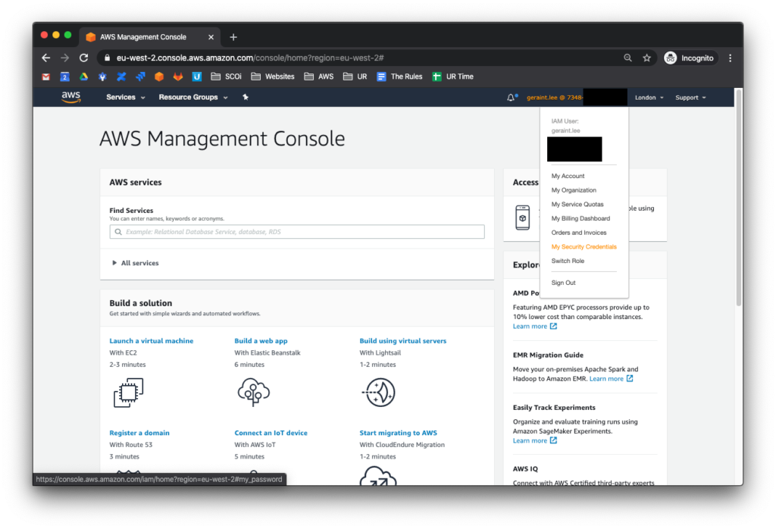
Task: Click the Register a domain link
Action: click(139, 433)
